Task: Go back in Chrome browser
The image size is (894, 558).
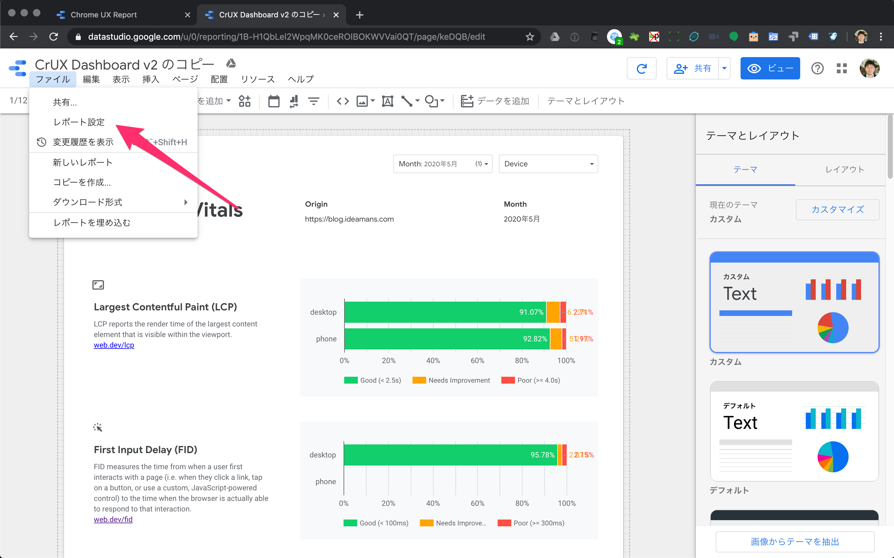Action: (14, 37)
